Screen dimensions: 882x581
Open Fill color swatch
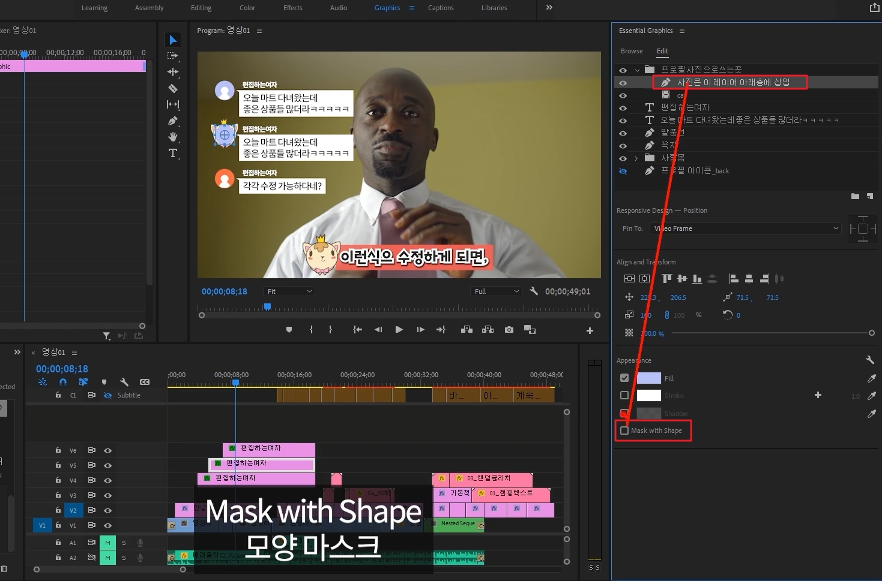(x=648, y=378)
